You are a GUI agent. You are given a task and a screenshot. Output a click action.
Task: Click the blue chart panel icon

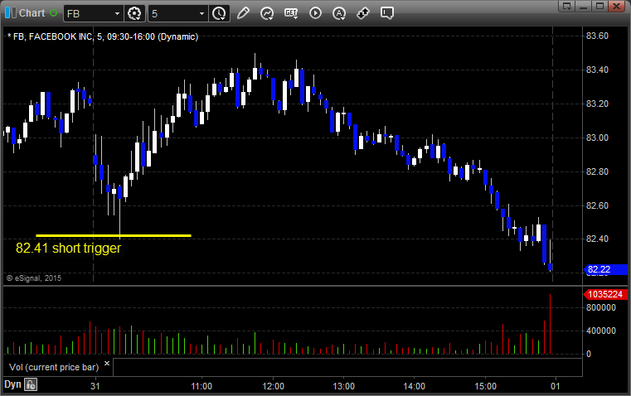tap(11, 13)
